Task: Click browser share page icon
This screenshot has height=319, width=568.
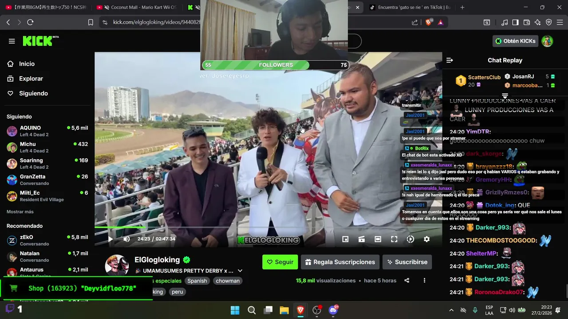Action: (414, 22)
